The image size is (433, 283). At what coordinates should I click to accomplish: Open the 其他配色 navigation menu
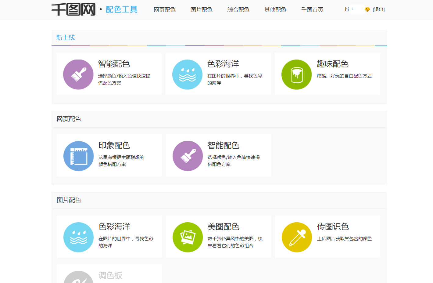click(x=275, y=10)
